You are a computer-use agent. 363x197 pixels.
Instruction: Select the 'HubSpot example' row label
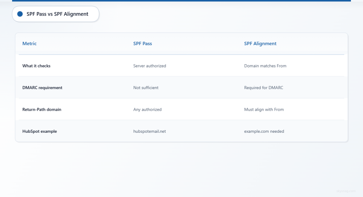click(40, 131)
